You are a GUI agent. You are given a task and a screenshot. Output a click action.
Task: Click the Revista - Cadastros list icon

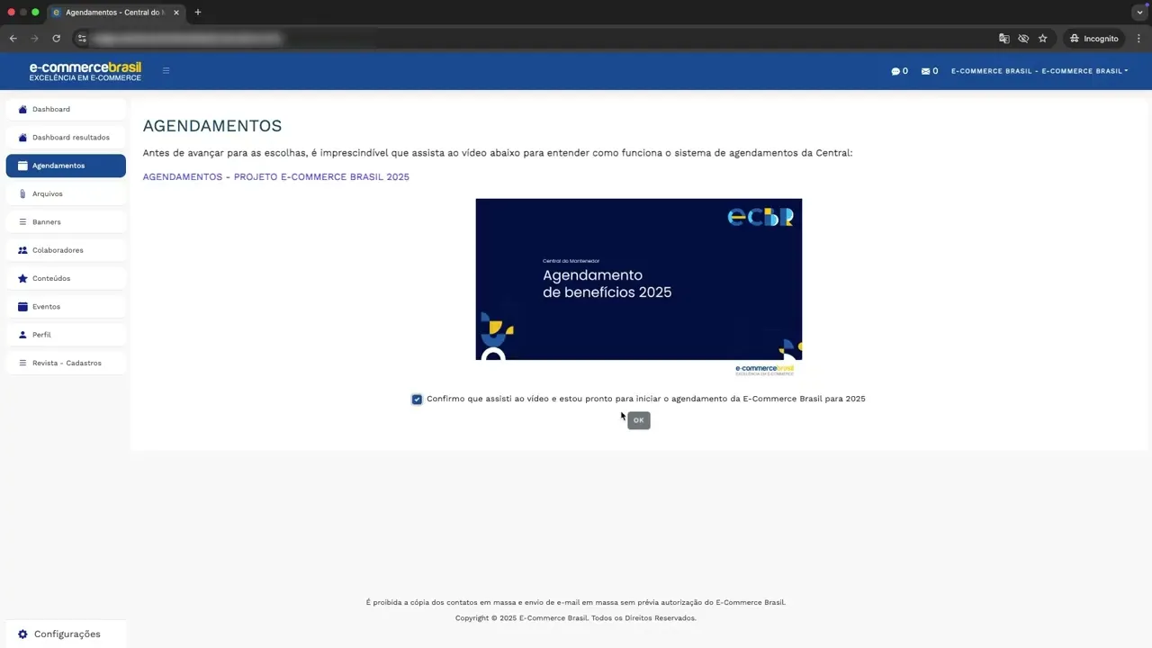coord(22,363)
